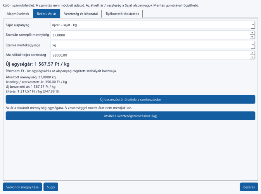Open Sablonok megnyitása
Viewport: 261px width, 194px height.
[22, 187]
